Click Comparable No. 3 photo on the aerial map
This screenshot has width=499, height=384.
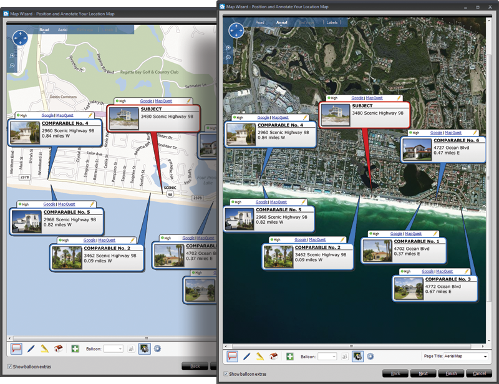pos(409,288)
